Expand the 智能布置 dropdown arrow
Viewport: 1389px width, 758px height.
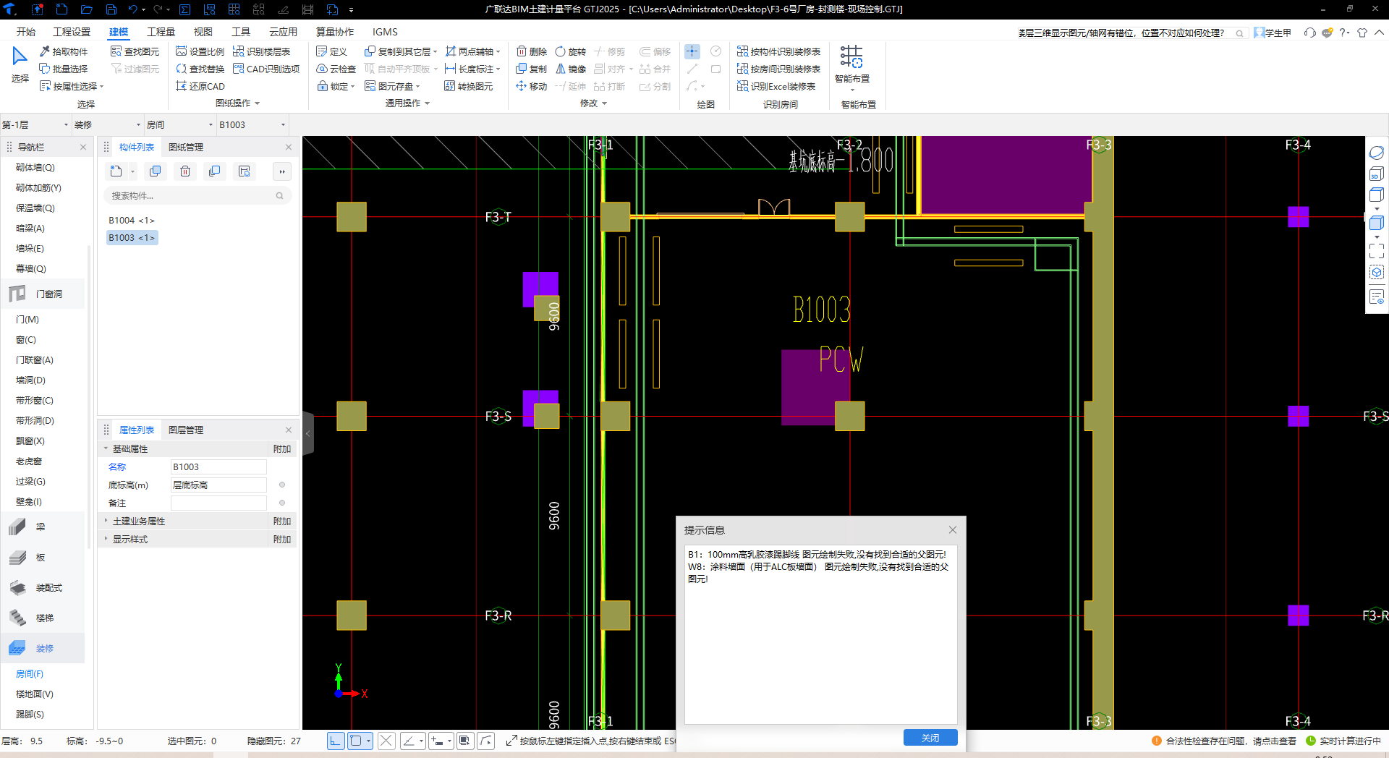(x=852, y=90)
